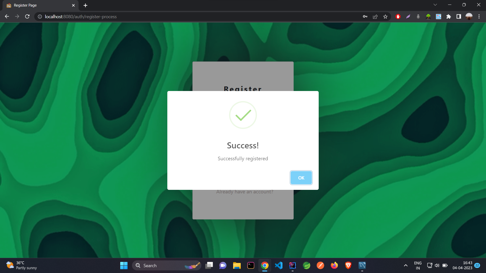Viewport: 486px width, 273px height.
Task: Click the red stop-hand extension icon
Action: tap(398, 17)
